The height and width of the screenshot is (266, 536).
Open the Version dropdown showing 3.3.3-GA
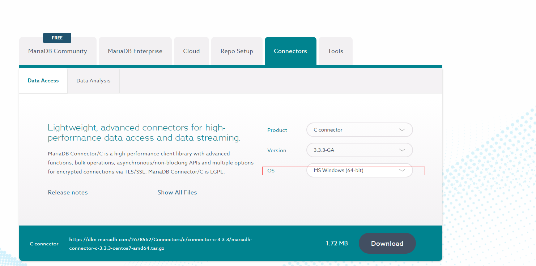tap(360, 150)
